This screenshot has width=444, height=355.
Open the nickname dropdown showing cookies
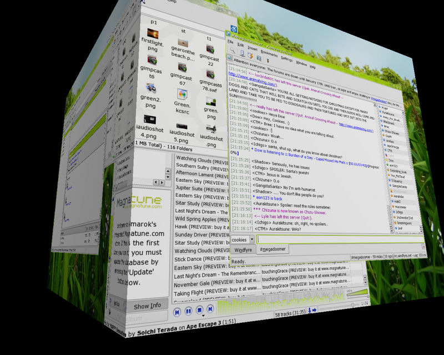pos(243,240)
